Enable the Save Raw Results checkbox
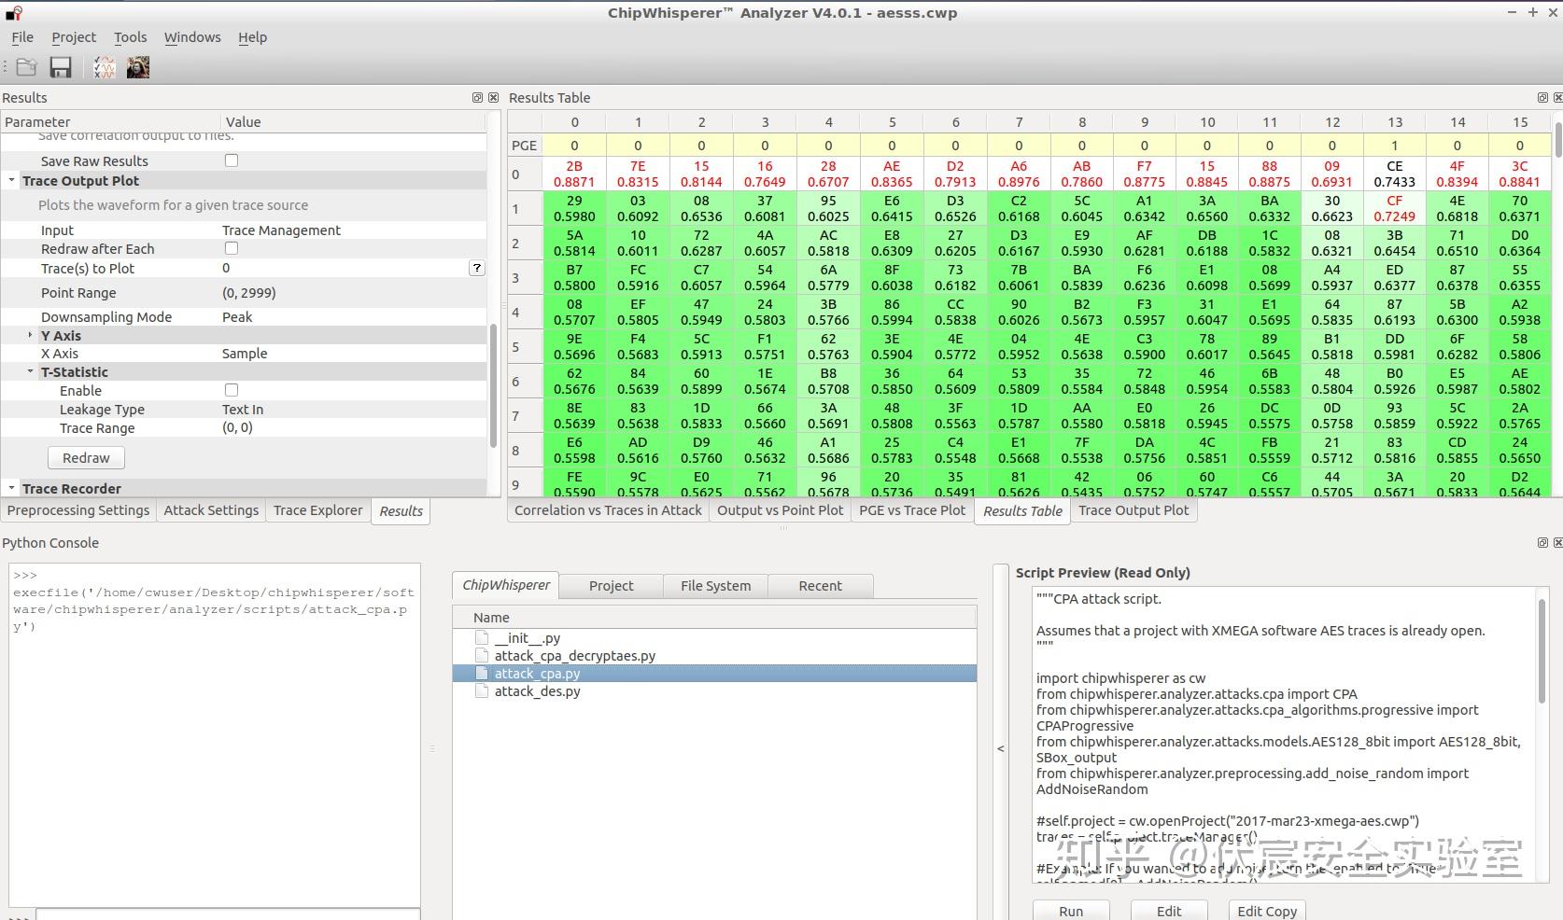This screenshot has width=1563, height=920. coord(232,160)
